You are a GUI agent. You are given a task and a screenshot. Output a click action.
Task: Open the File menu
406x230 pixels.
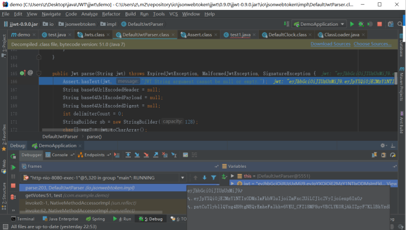pos(5,14)
